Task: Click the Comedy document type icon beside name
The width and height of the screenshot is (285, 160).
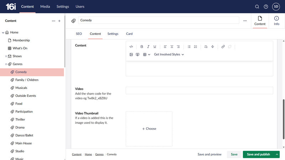Action: pyautogui.click(x=73, y=21)
